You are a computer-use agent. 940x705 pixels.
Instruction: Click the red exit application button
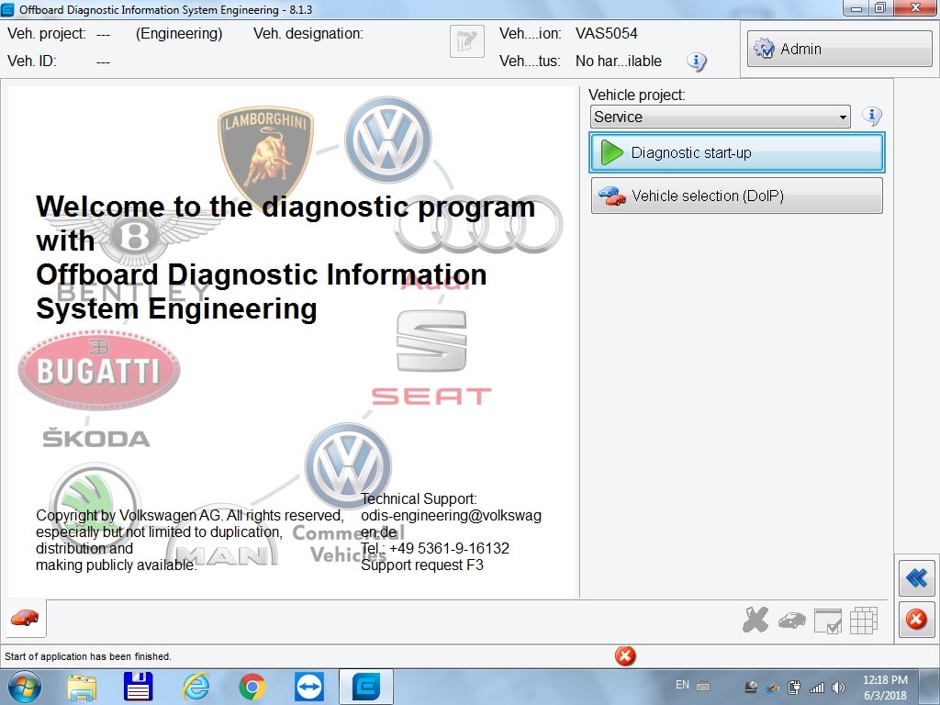pyautogui.click(x=917, y=619)
